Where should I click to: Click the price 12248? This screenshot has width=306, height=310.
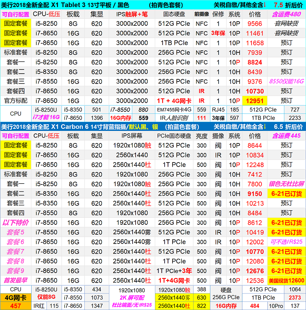254,165
